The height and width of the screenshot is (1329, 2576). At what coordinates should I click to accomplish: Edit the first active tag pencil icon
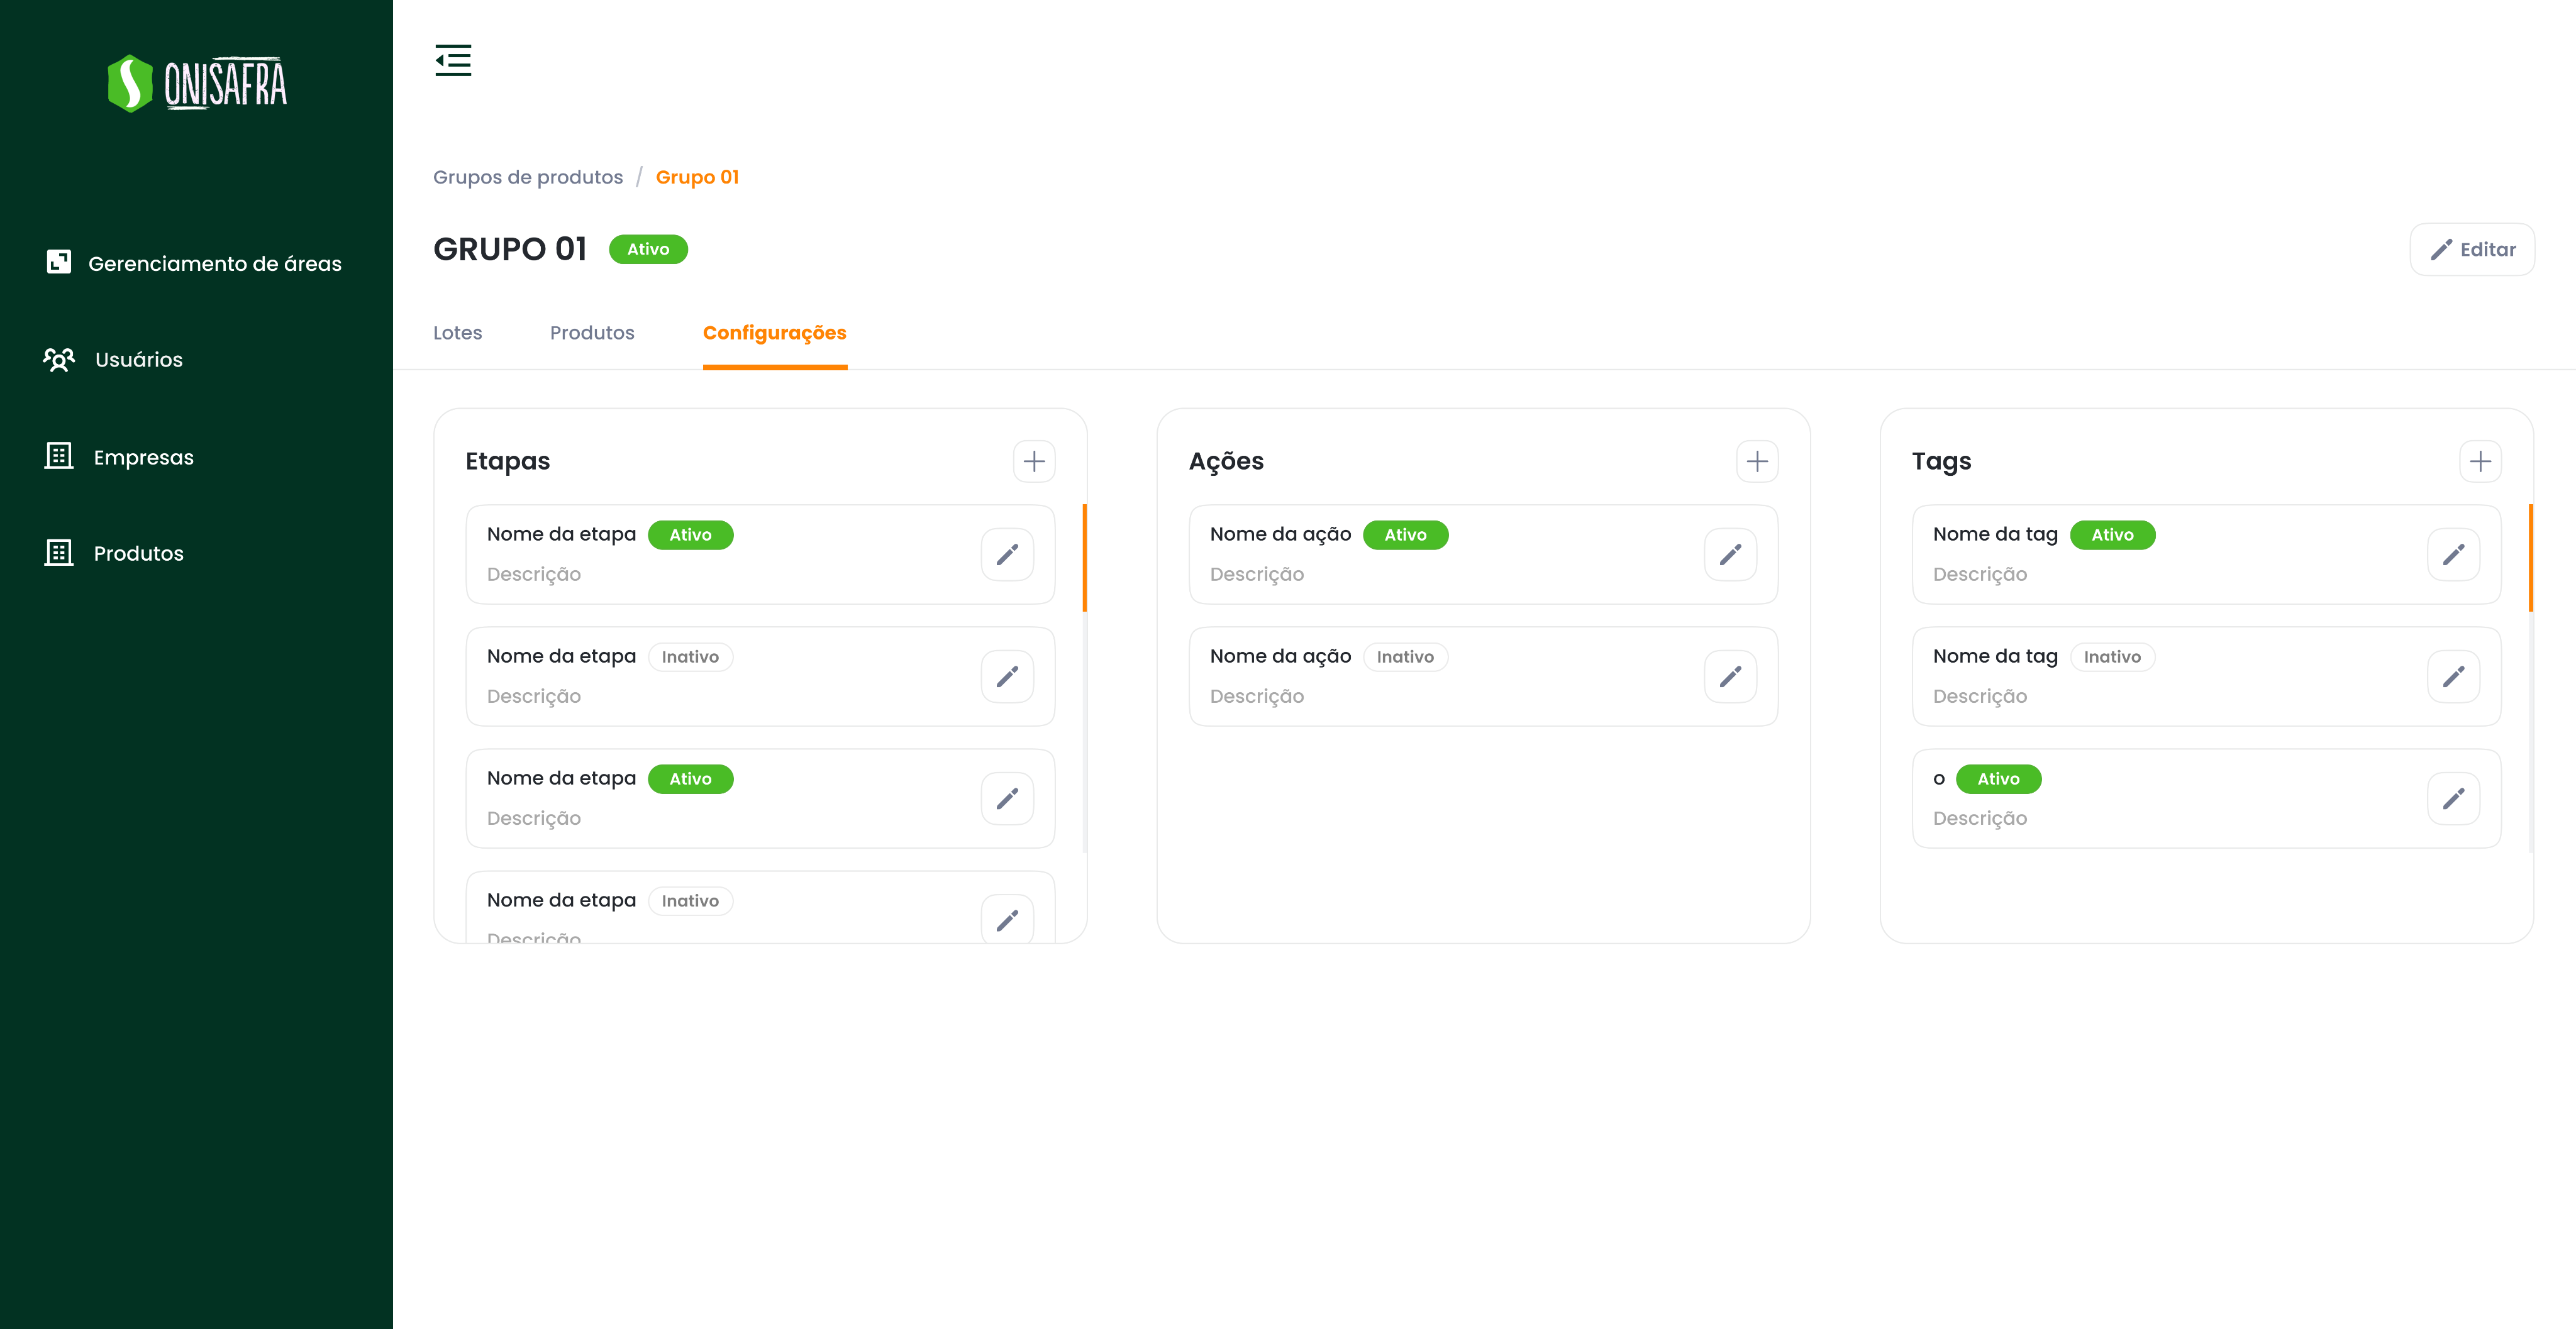tap(2453, 554)
